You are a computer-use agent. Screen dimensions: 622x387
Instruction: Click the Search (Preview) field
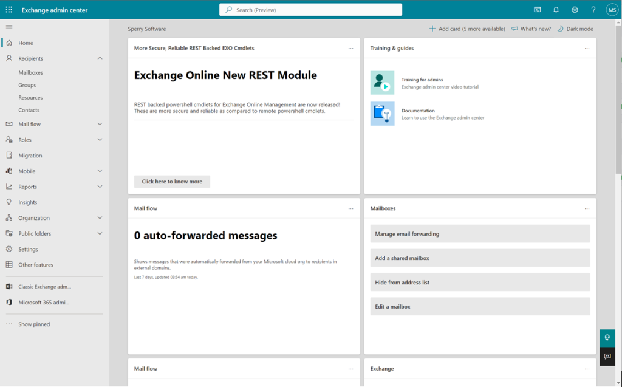[310, 9]
